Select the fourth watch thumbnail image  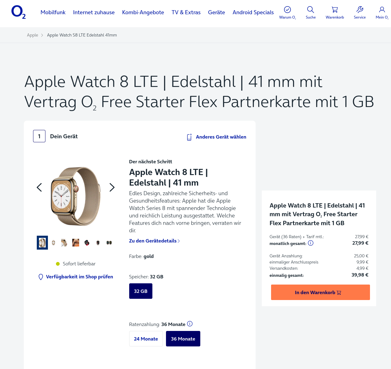tap(76, 243)
